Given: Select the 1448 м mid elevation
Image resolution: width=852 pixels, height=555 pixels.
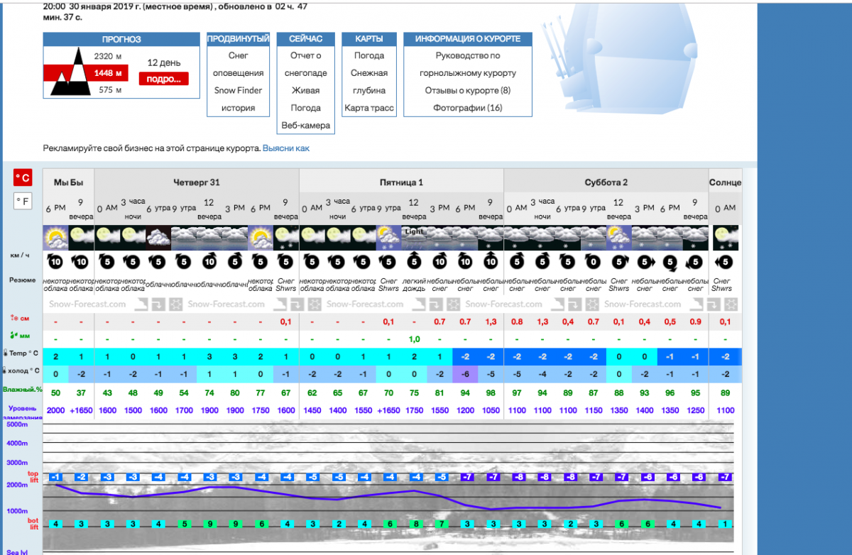Looking at the screenshot, I should (x=109, y=73).
